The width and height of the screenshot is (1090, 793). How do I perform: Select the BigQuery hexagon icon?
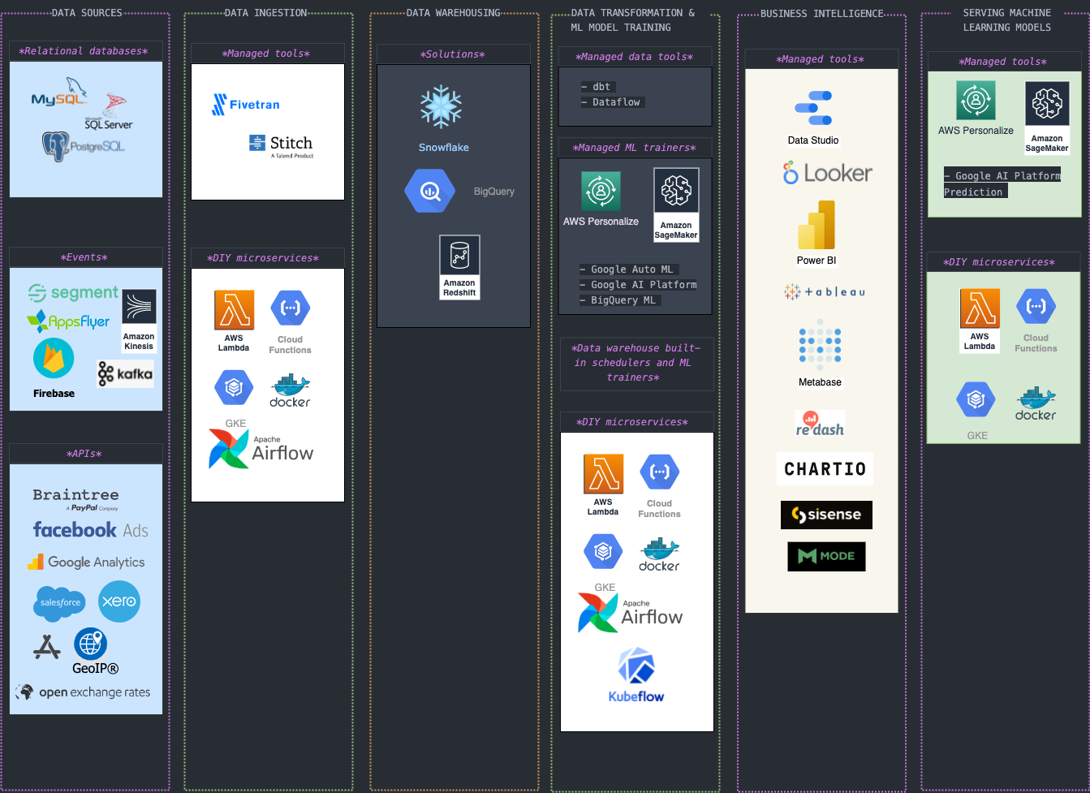coord(429,192)
